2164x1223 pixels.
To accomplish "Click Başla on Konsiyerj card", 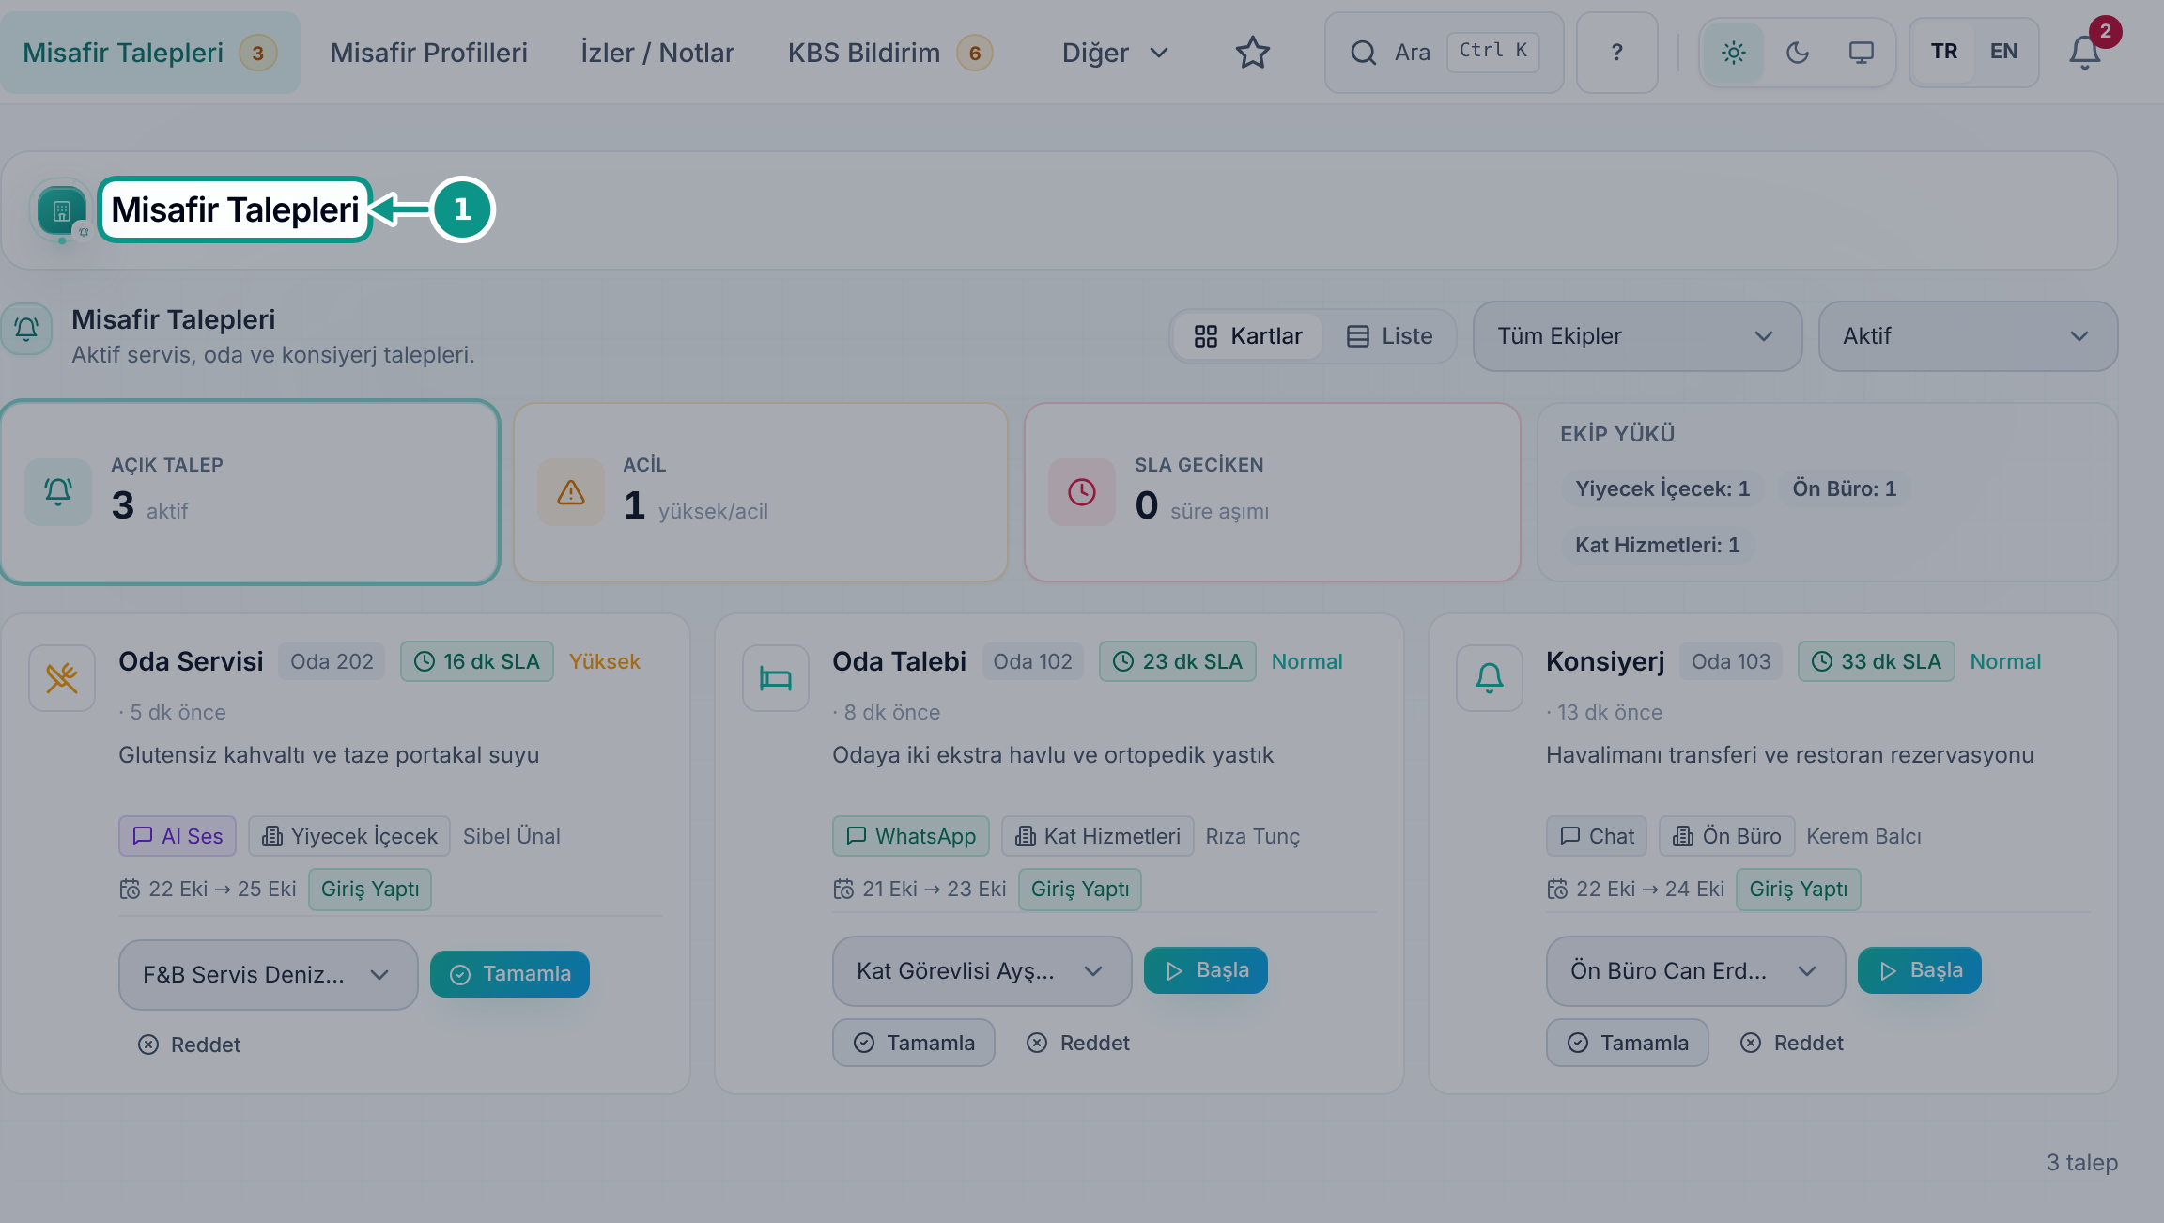I will pyautogui.click(x=1920, y=970).
